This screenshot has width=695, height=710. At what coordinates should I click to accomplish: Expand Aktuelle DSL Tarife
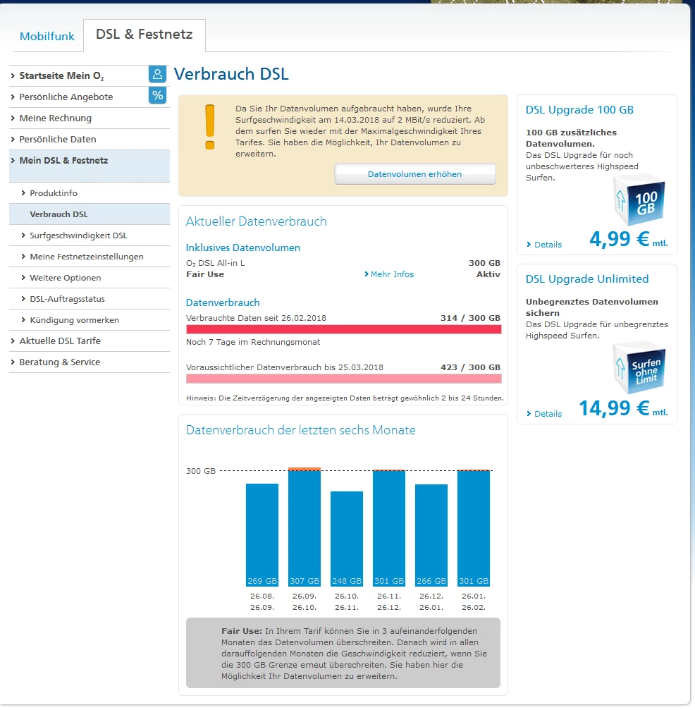[90, 341]
